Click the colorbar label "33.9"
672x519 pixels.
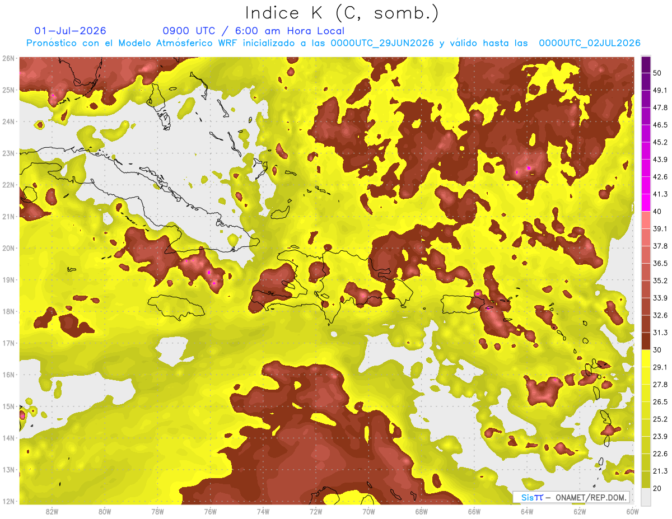(x=659, y=298)
